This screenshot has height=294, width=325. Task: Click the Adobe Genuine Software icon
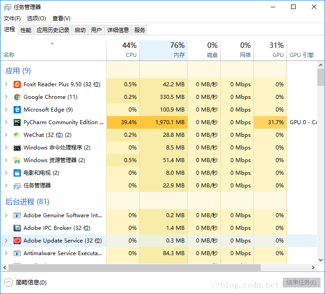pos(17,215)
